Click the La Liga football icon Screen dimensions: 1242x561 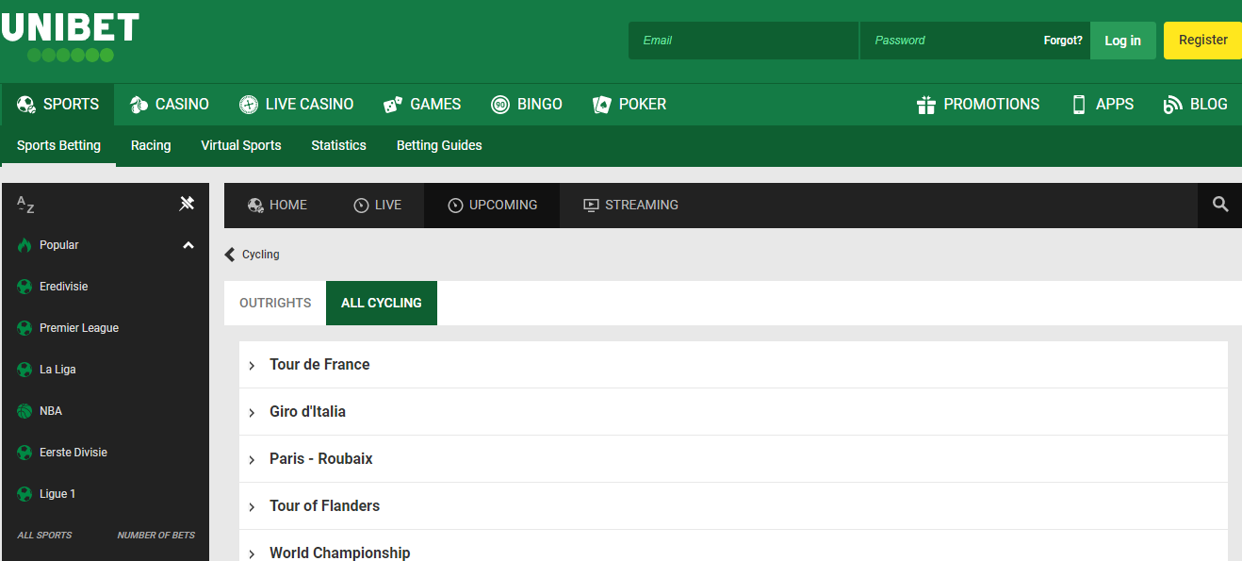[x=25, y=370]
